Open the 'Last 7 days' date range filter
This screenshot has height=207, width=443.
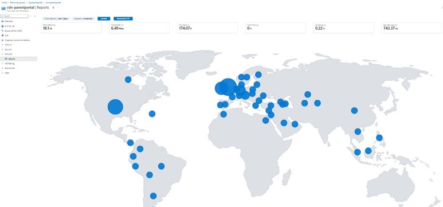pyautogui.click(x=56, y=19)
